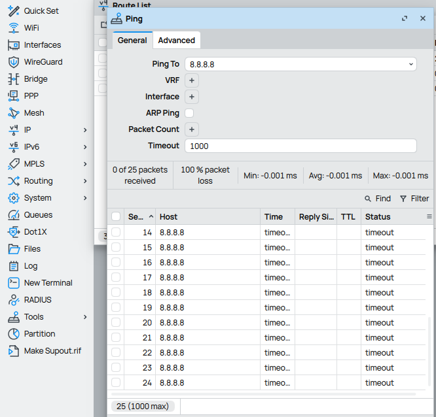Open the Queues section icon
This screenshot has height=417, width=436.
click(14, 215)
